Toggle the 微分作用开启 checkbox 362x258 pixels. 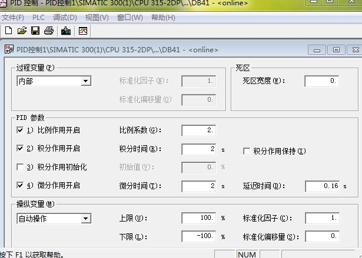pyautogui.click(x=20, y=185)
